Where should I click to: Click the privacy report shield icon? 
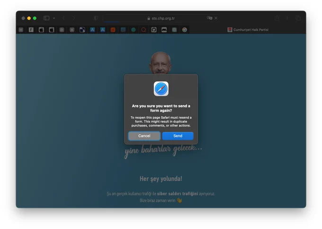pos(96,18)
